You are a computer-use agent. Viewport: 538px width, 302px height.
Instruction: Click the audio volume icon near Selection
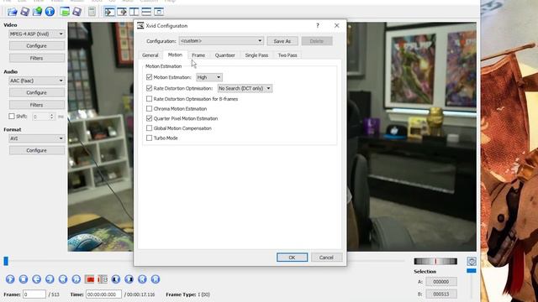click(472, 262)
